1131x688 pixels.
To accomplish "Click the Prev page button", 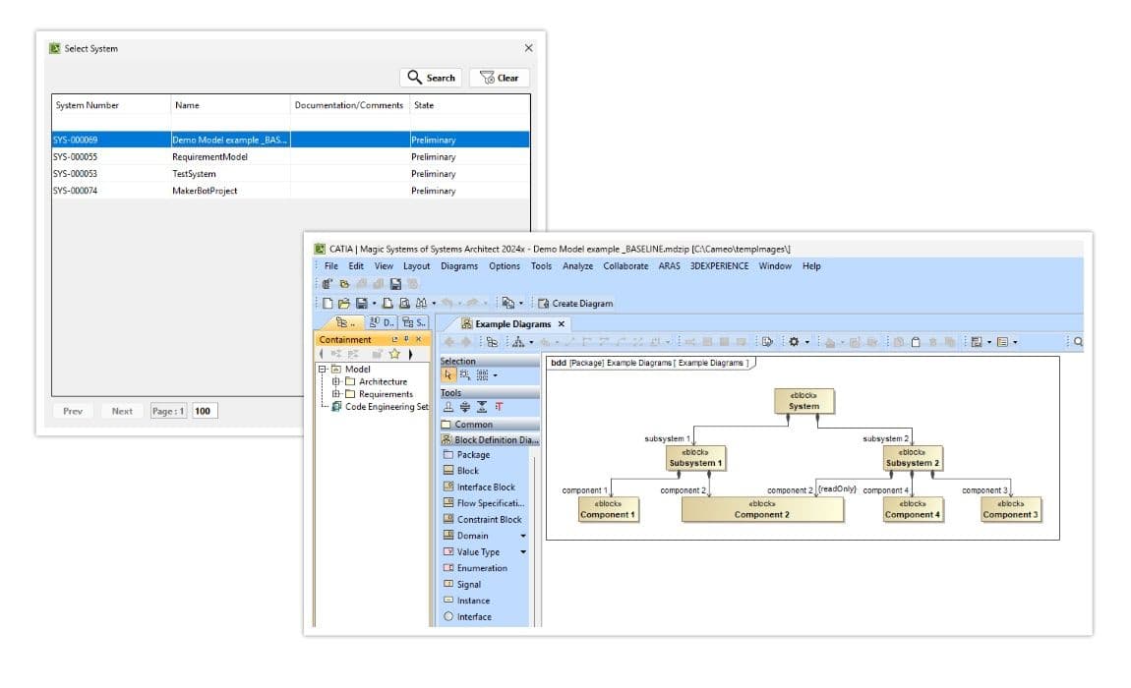I will pos(73,411).
